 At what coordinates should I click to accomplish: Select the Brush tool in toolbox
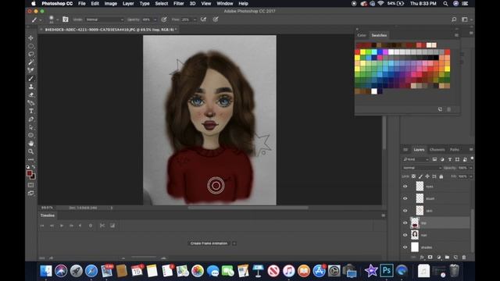click(31, 78)
